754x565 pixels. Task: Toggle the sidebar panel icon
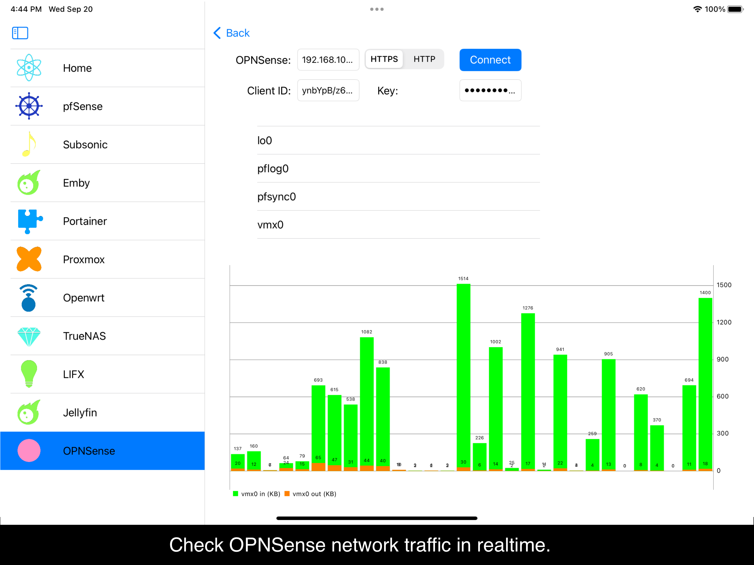tap(20, 33)
